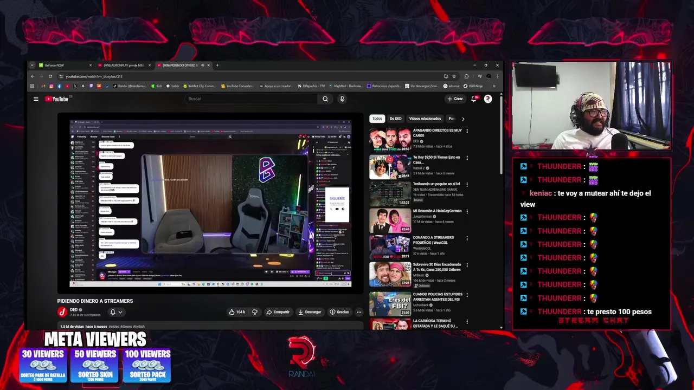Click the YouTube page vertical scrollbar

[501, 135]
